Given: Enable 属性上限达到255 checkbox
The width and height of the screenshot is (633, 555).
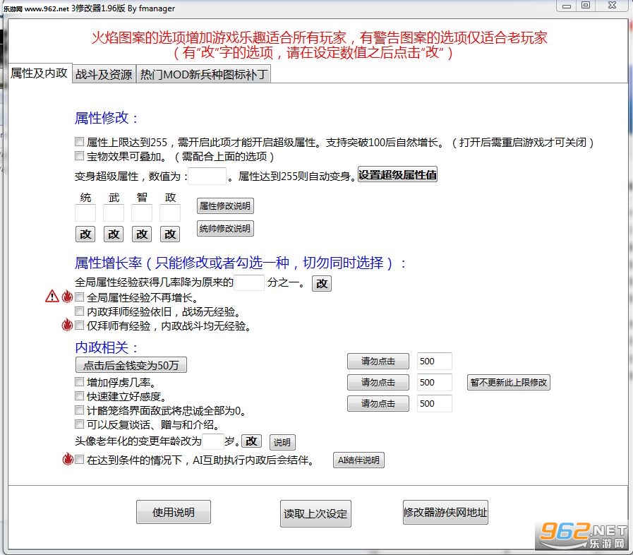Looking at the screenshot, I should (80, 142).
